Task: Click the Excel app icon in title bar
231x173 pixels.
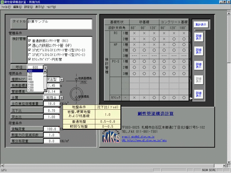Action: coord(3,2)
